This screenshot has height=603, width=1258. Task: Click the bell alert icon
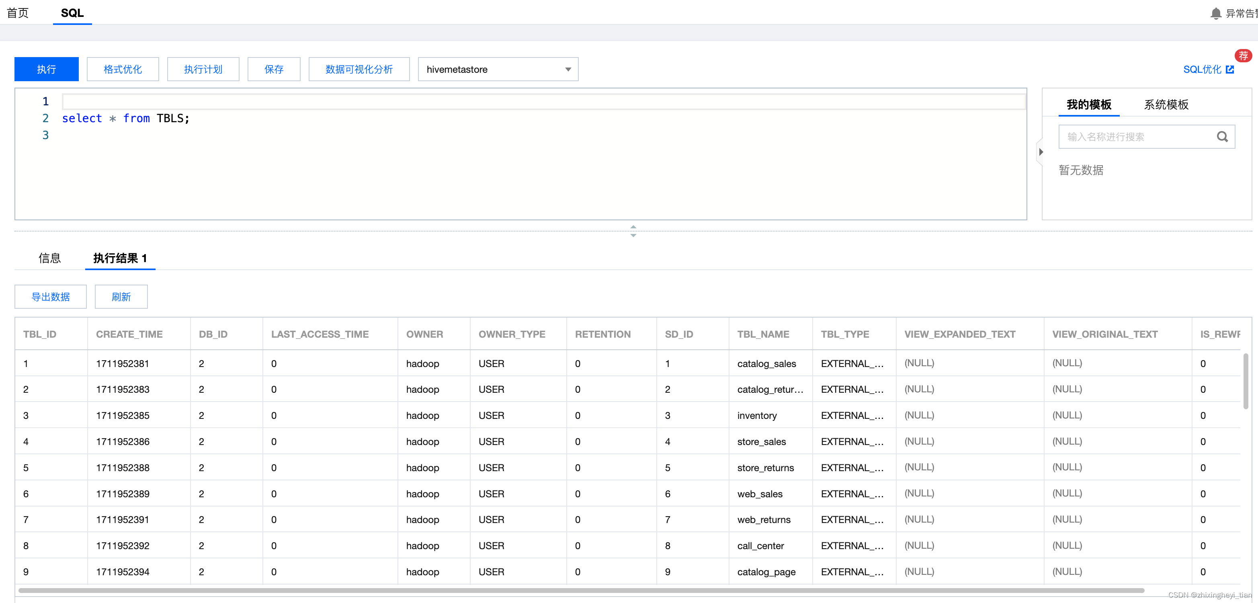pyautogui.click(x=1215, y=13)
